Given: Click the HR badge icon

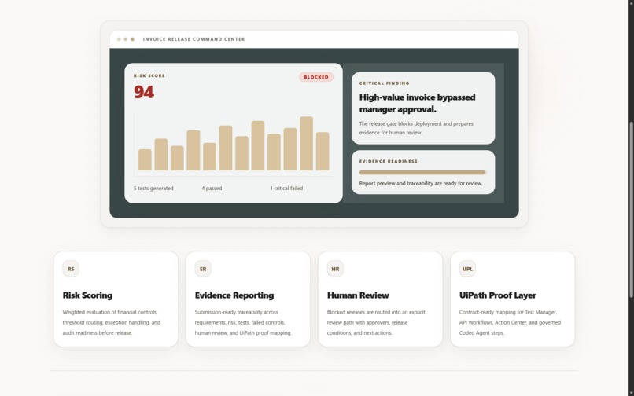Looking at the screenshot, I should point(335,269).
